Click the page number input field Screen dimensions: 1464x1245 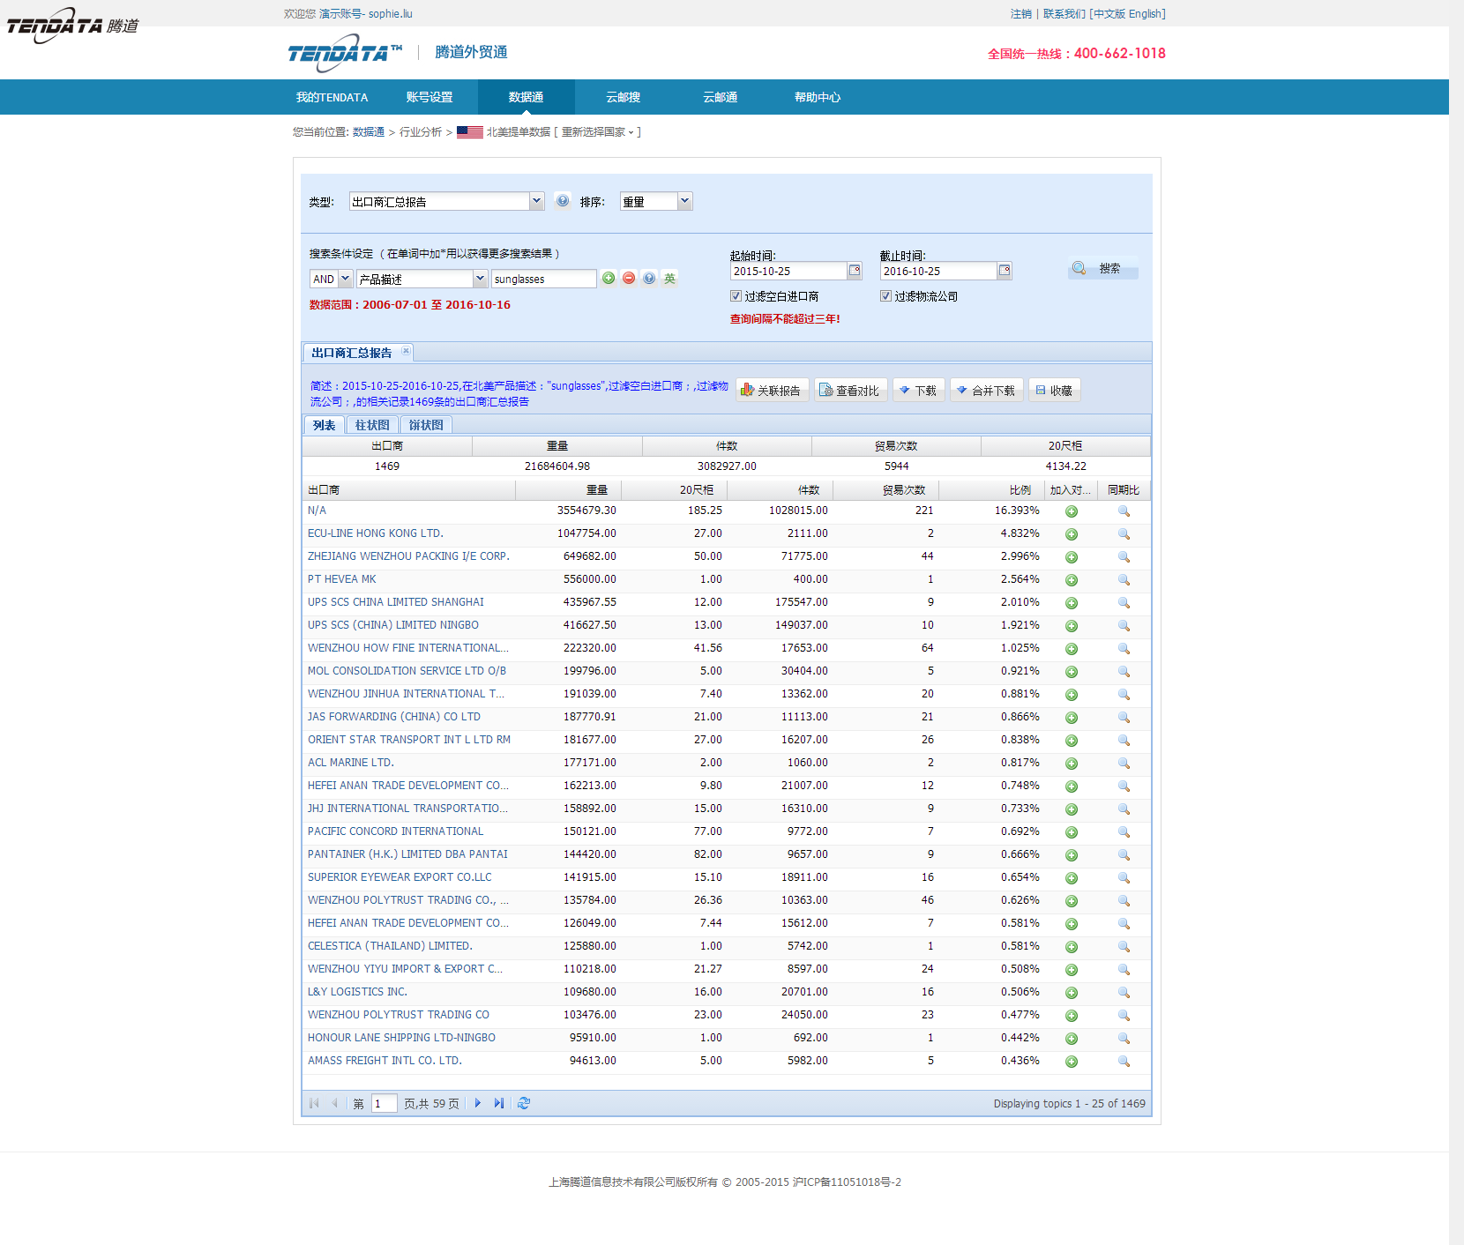[x=384, y=1103]
